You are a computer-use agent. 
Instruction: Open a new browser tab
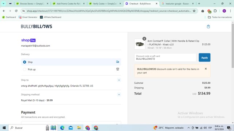(x=199, y=4)
